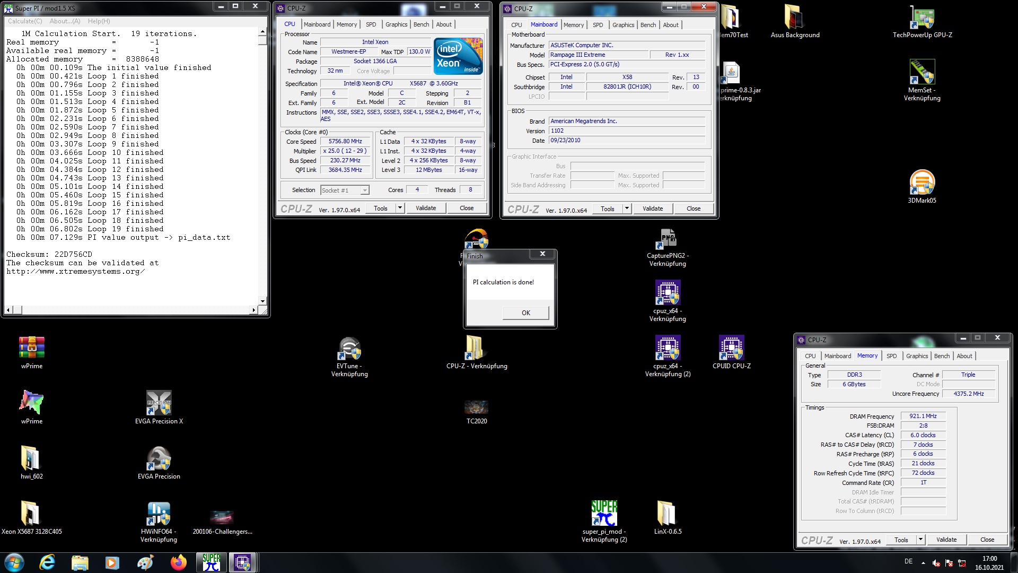Image resolution: width=1018 pixels, height=573 pixels.
Task: Open About tab in Memory window
Action: point(964,356)
